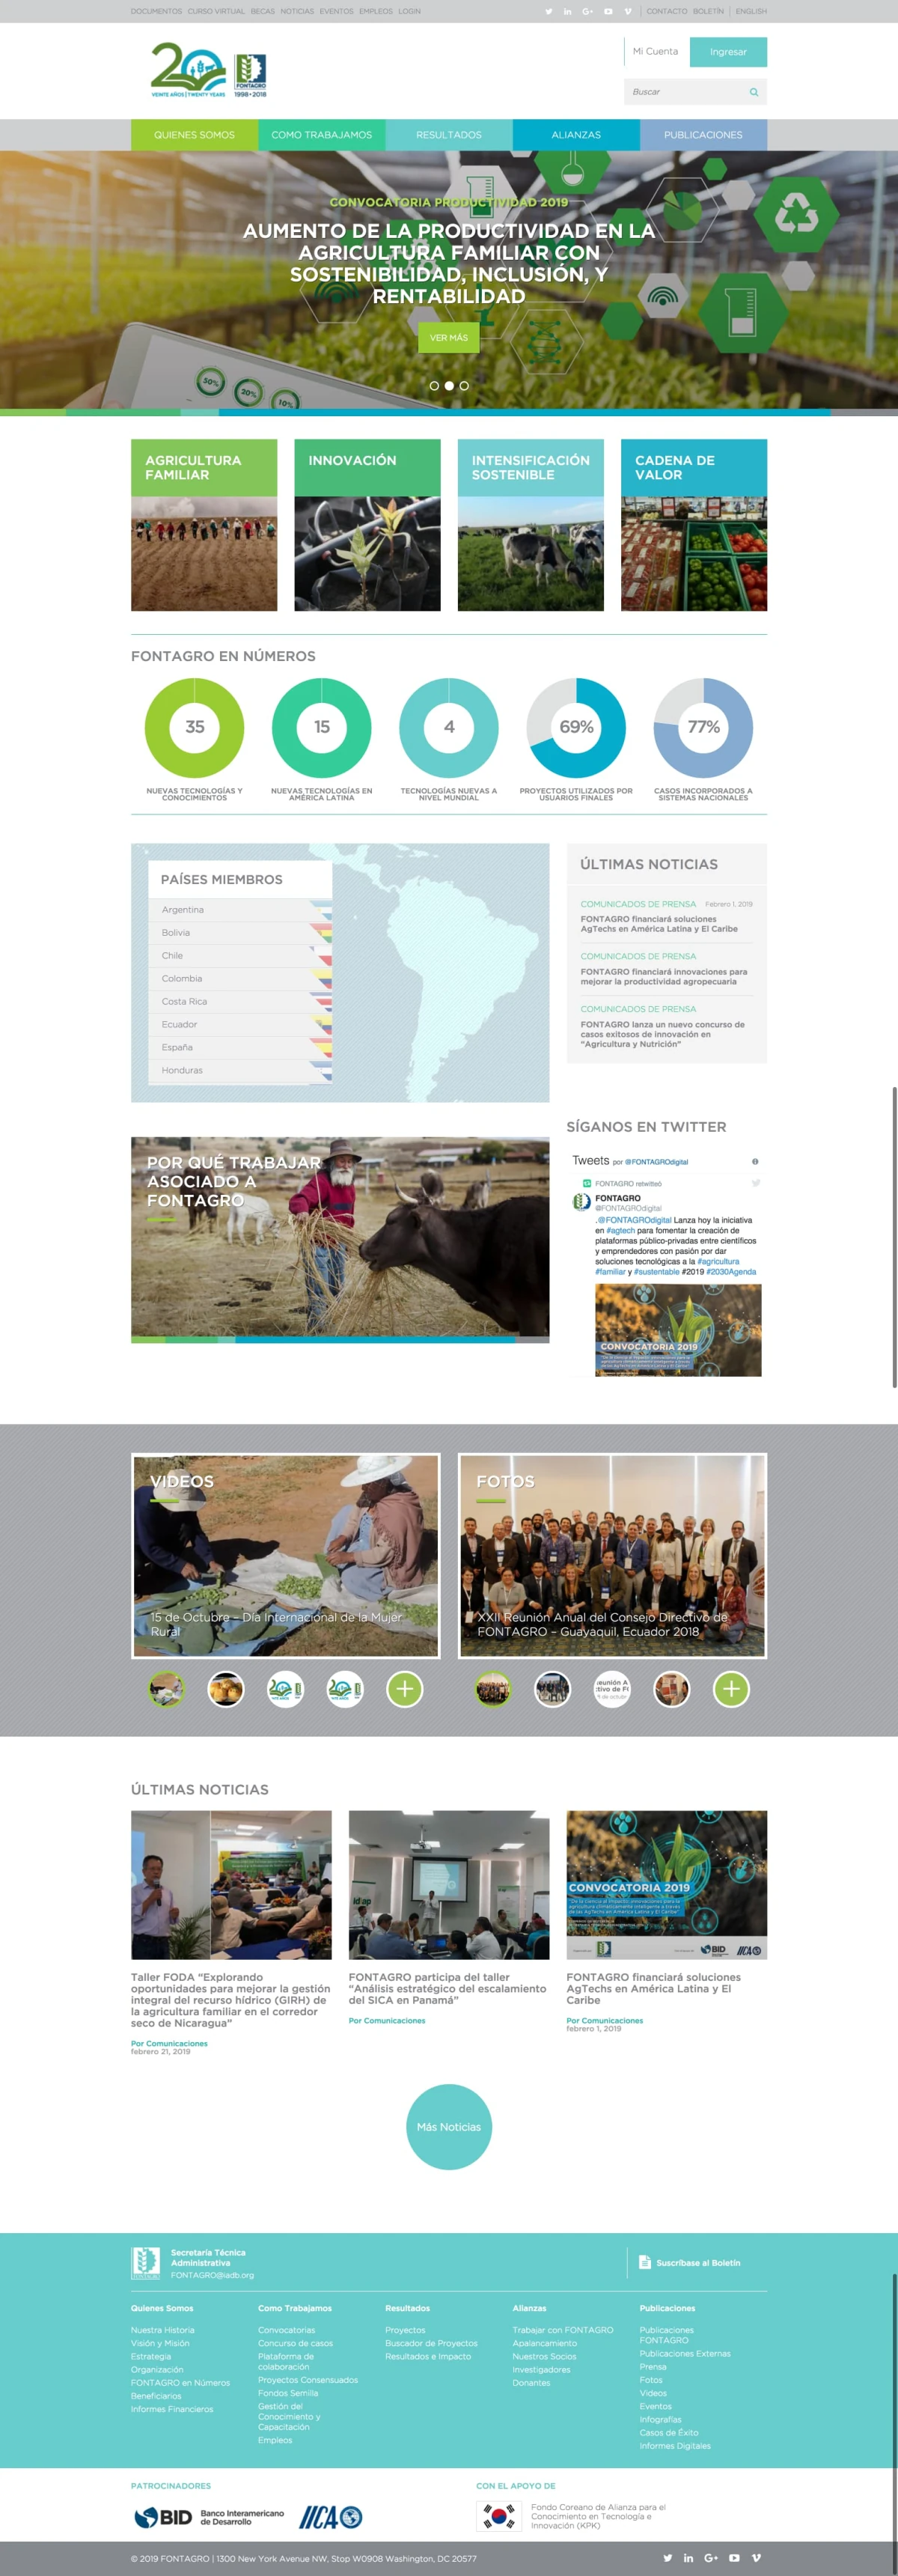The width and height of the screenshot is (898, 2576).
Task: Select Costa Rica in the member countries list
Action: point(240,1001)
